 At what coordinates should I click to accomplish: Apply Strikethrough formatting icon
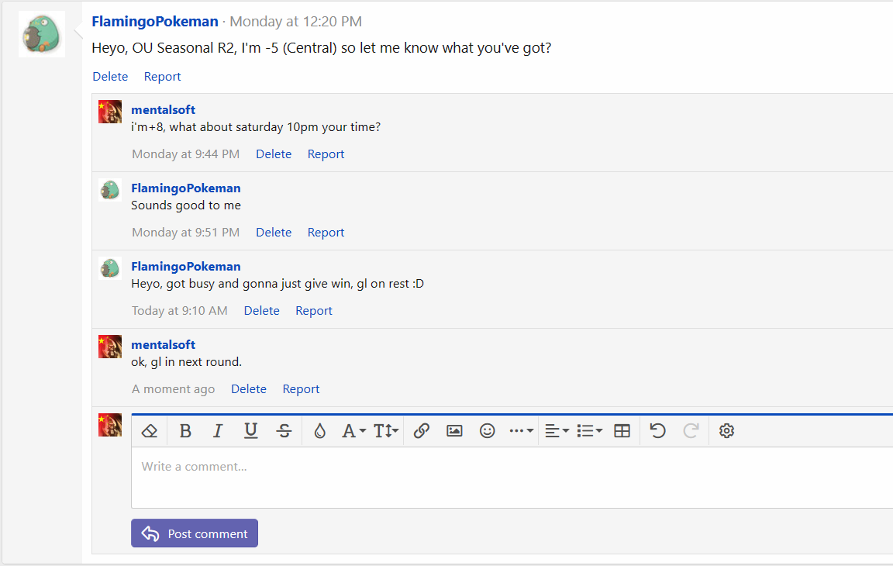284,431
